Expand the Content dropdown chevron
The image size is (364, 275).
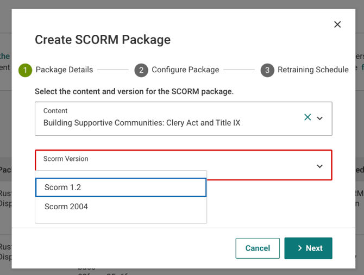point(319,118)
